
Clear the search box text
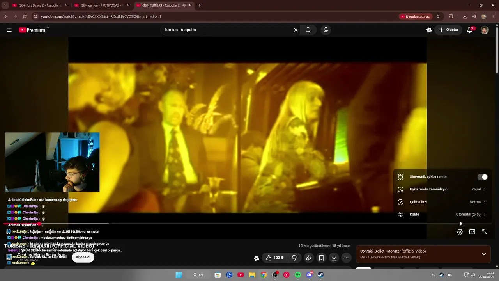[296, 30]
